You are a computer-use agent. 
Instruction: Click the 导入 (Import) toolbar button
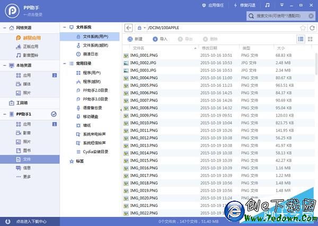[160, 39]
